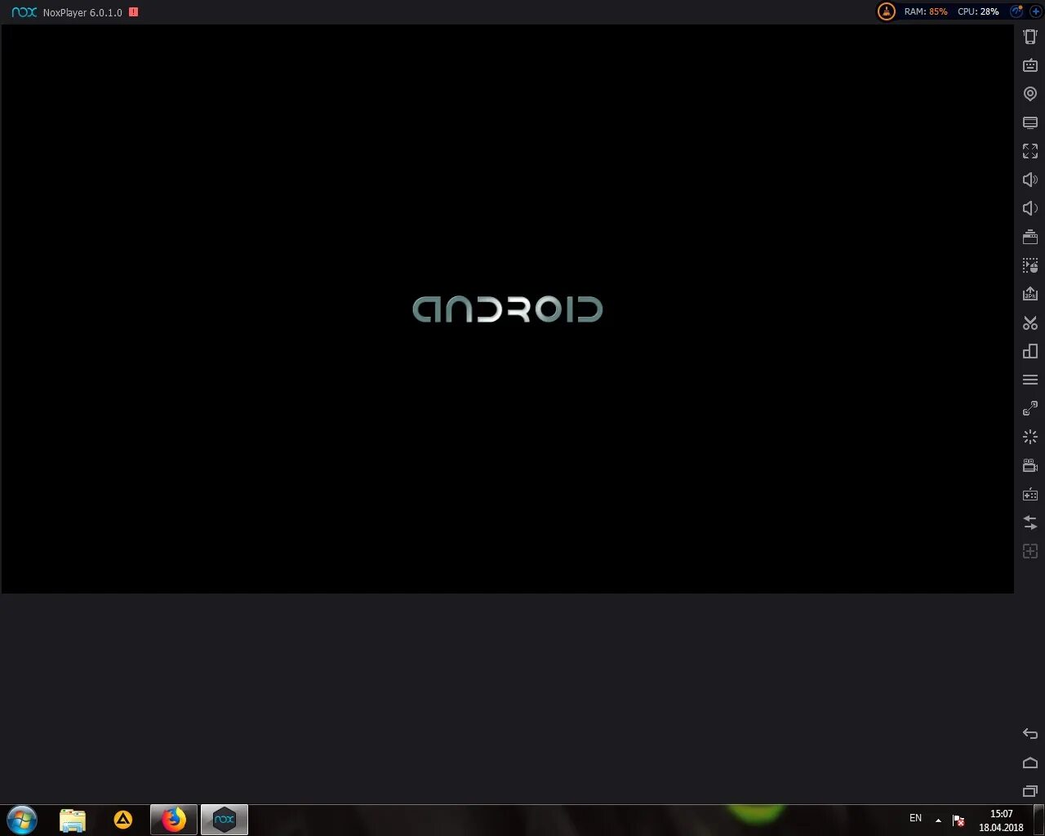
Task: Toggle fullscreen mode
Action: (1030, 151)
